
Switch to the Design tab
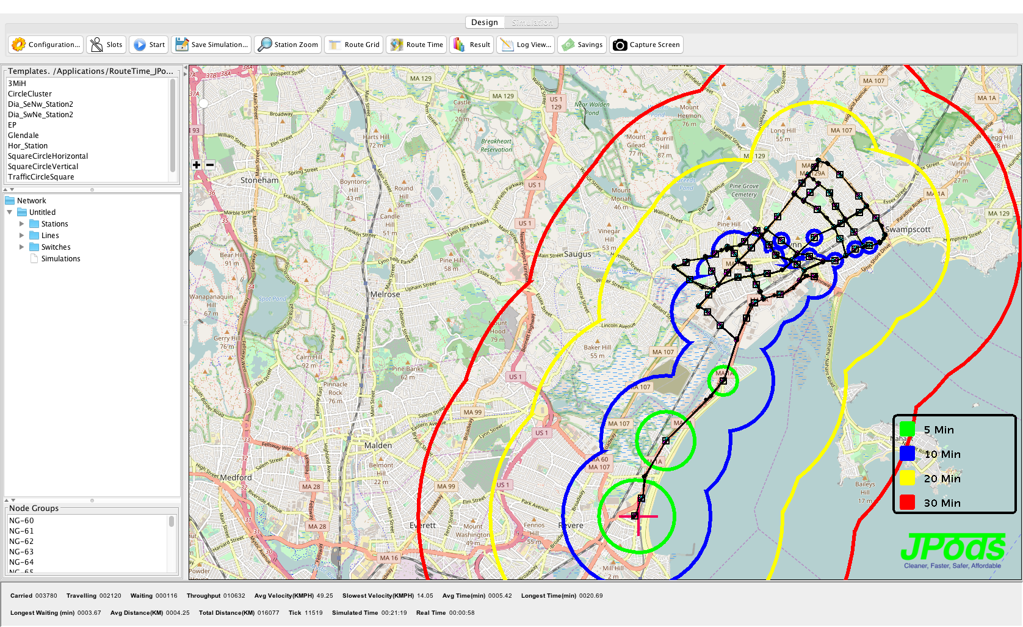(x=485, y=23)
